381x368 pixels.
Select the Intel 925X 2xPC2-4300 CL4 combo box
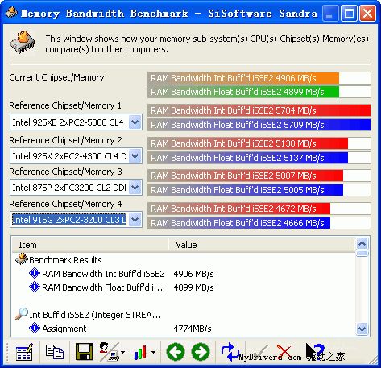tap(76, 156)
